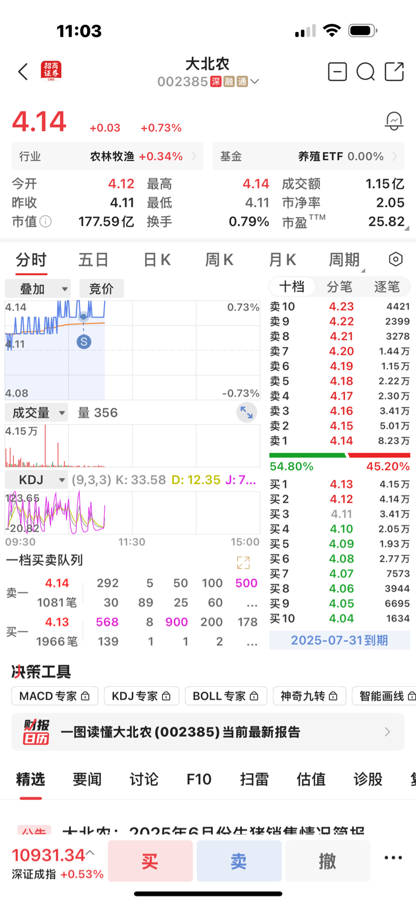Select the 逐笔 toggle

coord(387,287)
